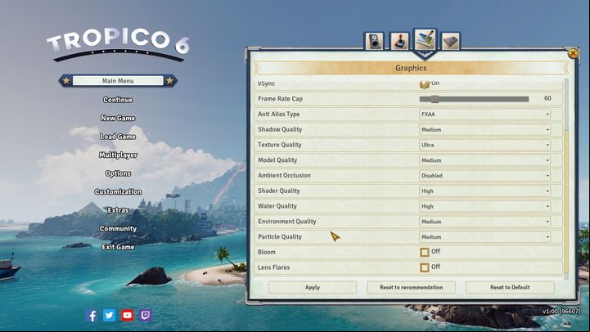This screenshot has width=590, height=332.
Task: Open the Audio settings speaker tab
Action: (374, 41)
